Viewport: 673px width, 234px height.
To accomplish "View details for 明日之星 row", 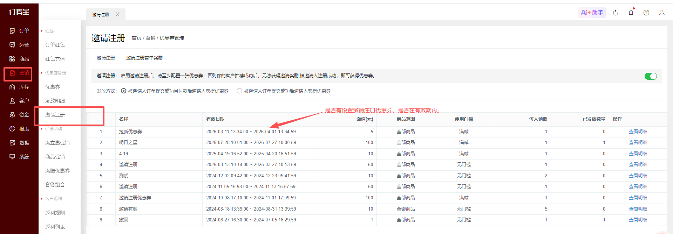I will click(638, 142).
